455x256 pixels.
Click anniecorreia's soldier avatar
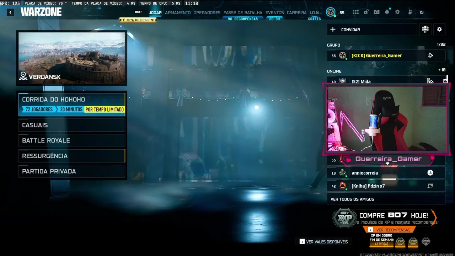click(343, 173)
